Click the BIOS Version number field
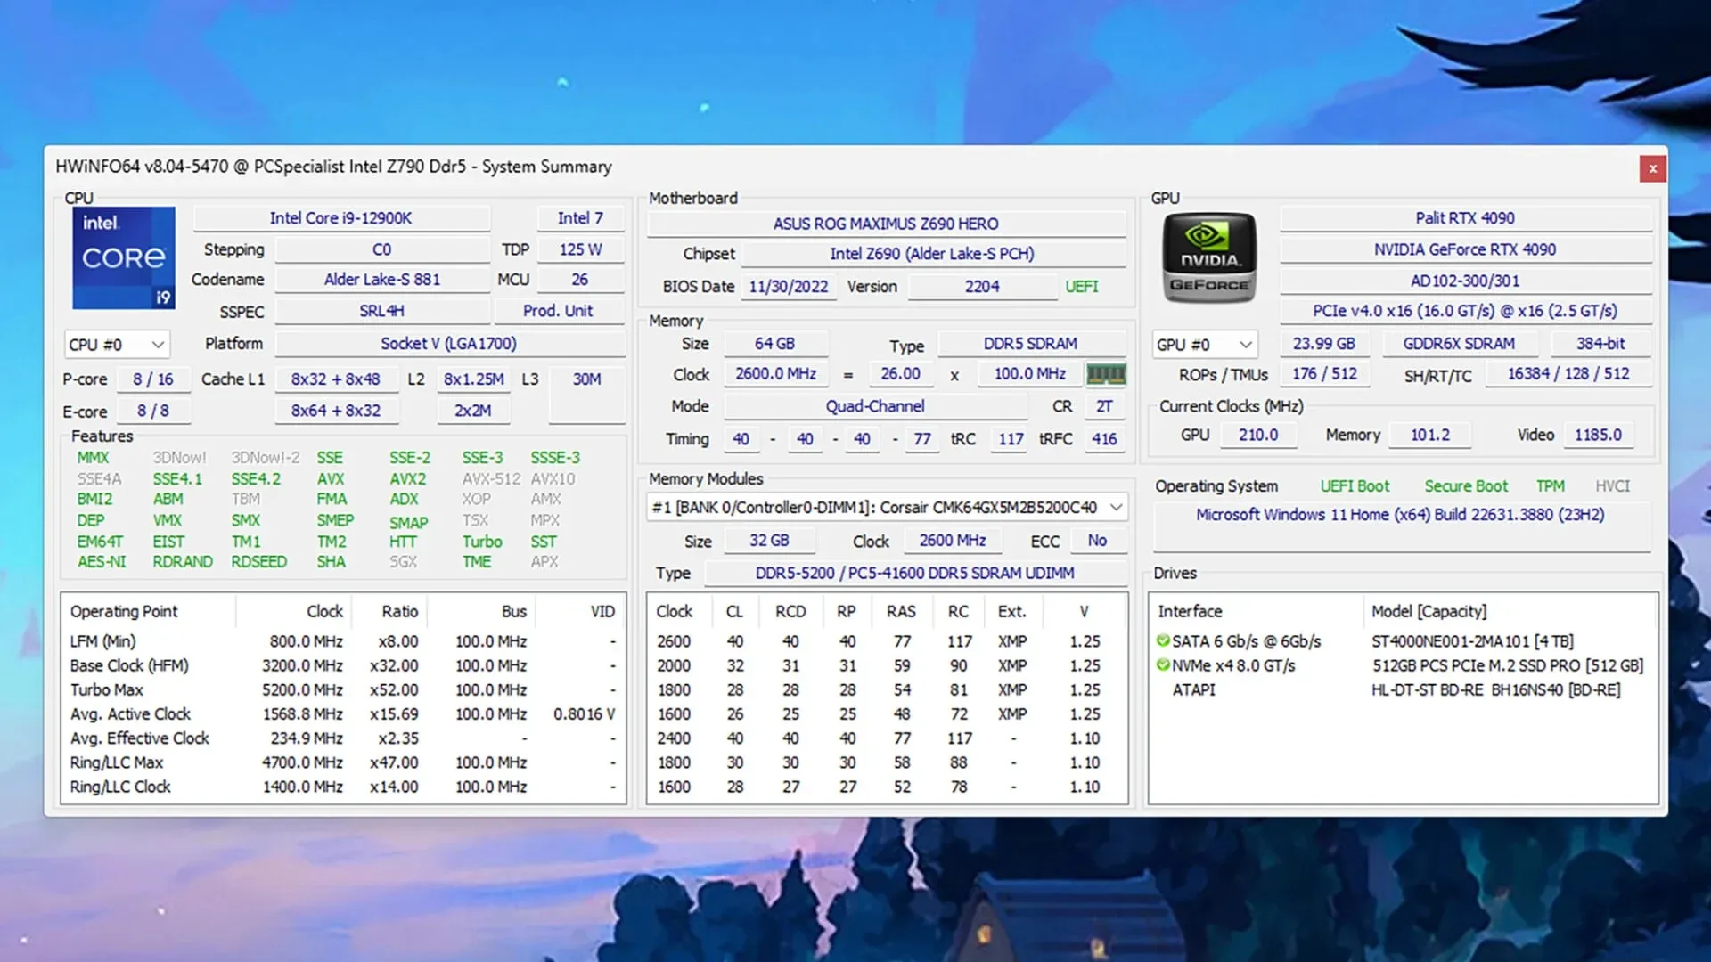Viewport: 1711px width, 962px height. click(980, 285)
